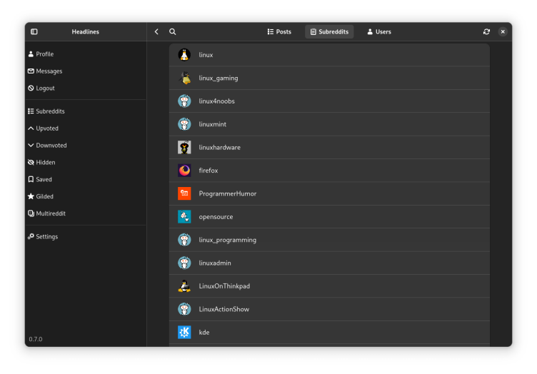Select the Subreddits tab
537x374 pixels.
[x=329, y=32]
